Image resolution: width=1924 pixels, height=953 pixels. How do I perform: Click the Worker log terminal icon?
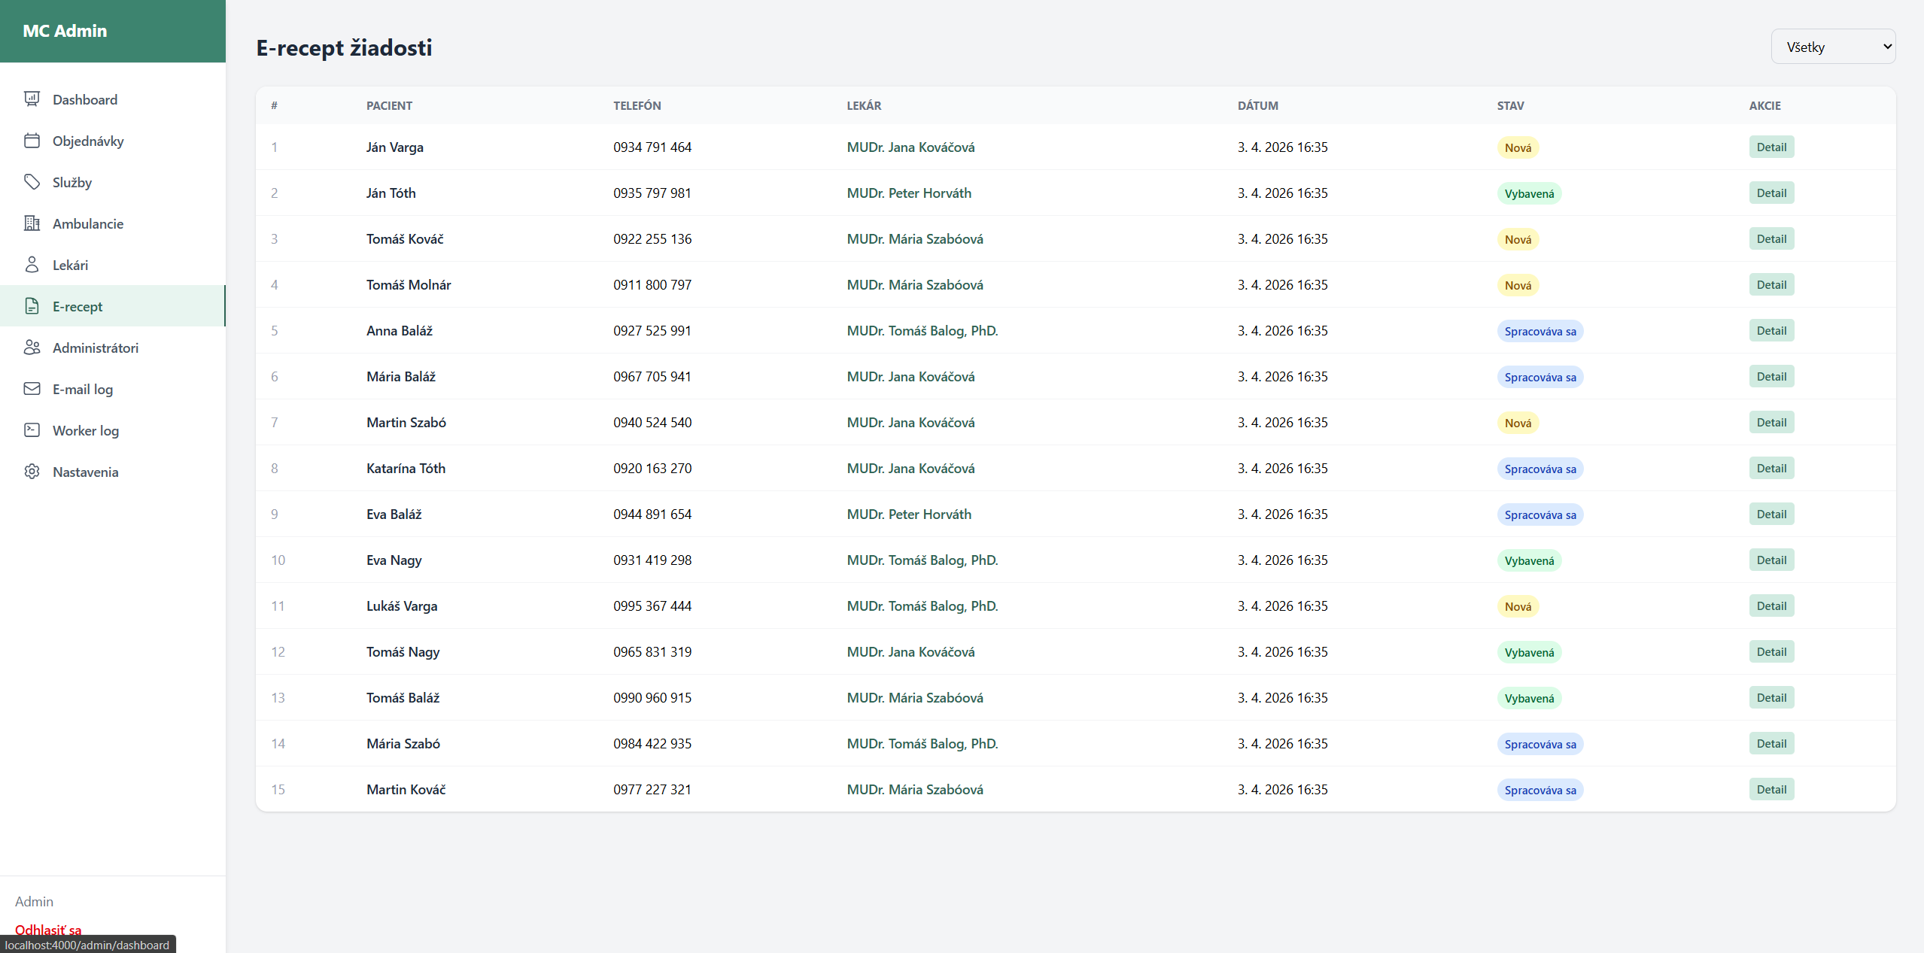(x=32, y=430)
